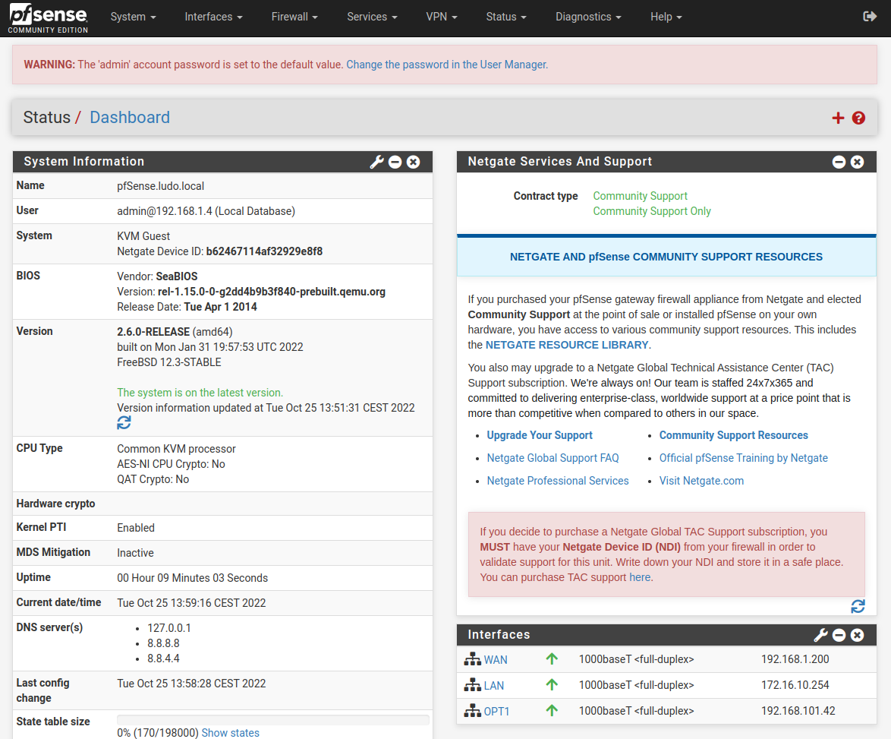This screenshot has width=891, height=739.
Task: Click the state table size progress bar
Action: [272, 720]
